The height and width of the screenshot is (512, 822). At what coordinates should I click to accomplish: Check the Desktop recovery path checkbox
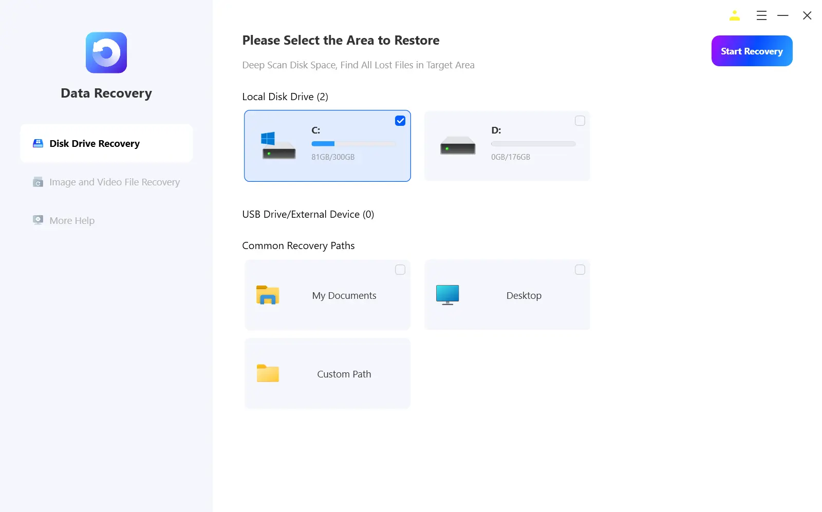pyautogui.click(x=580, y=270)
